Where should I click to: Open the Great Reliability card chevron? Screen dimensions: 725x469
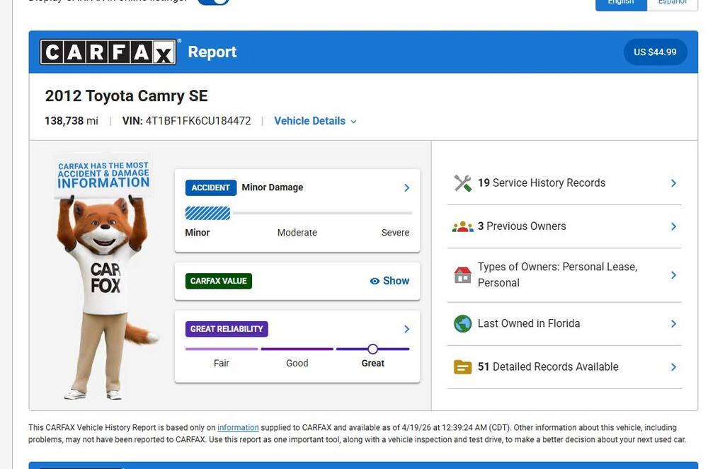tap(407, 329)
